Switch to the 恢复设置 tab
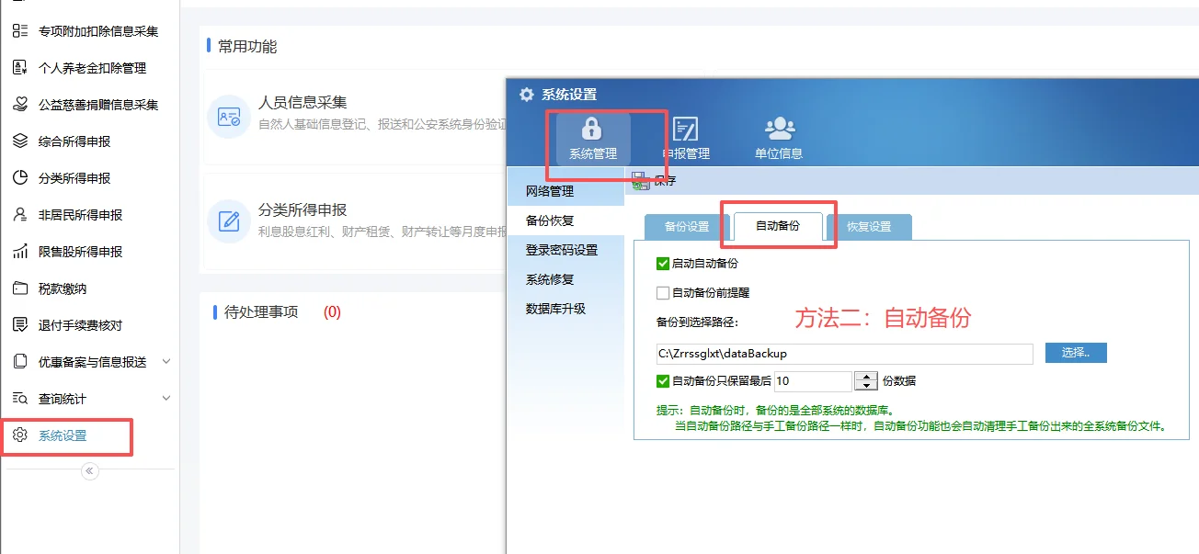The height and width of the screenshot is (554, 1199). tap(870, 225)
